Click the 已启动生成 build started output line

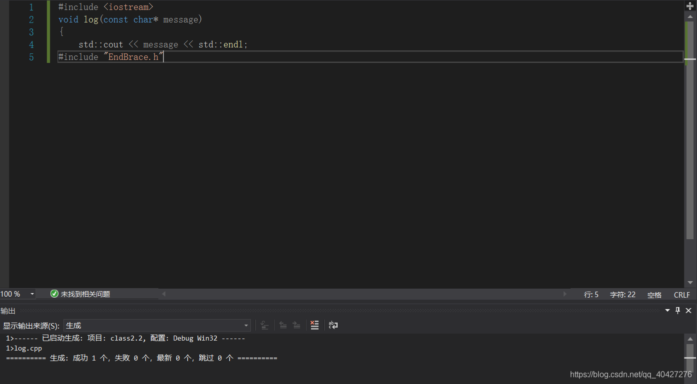(125, 338)
